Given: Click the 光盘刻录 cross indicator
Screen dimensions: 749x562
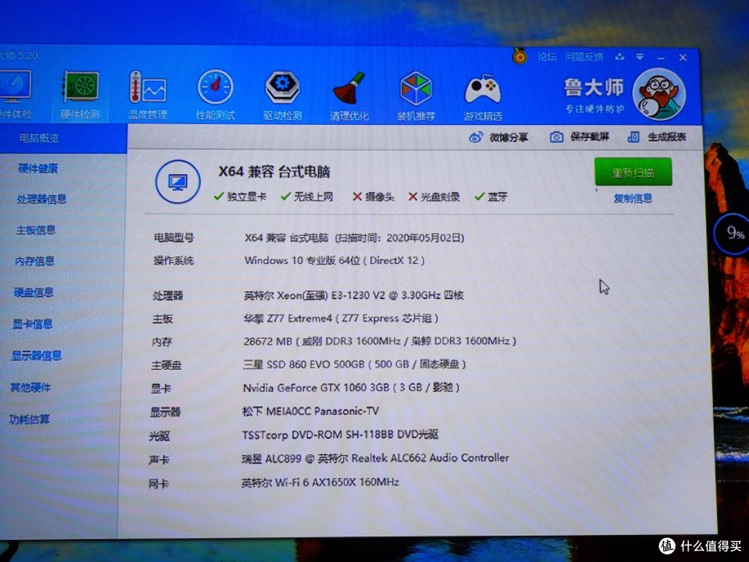Looking at the screenshot, I should point(434,196).
